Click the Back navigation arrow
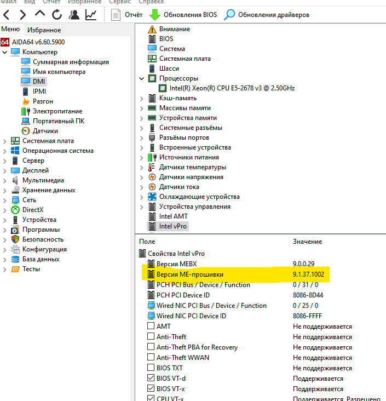This screenshot has height=401, width=386. pos(7,15)
